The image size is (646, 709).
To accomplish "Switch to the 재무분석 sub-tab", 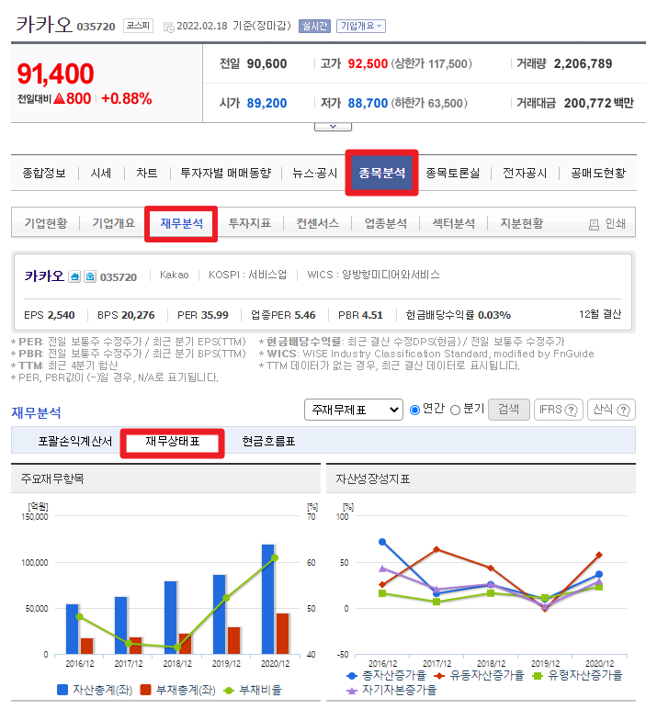I will point(181,223).
